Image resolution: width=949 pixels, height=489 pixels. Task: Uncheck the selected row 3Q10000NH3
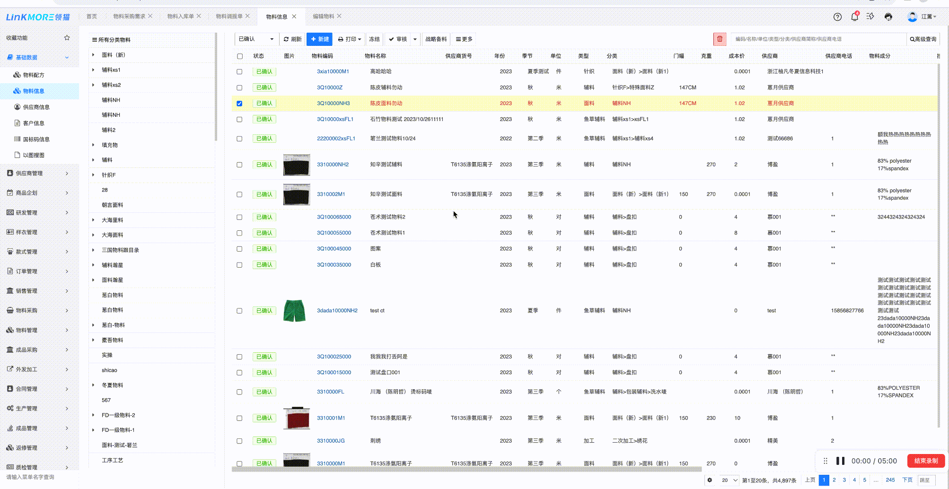pyautogui.click(x=239, y=104)
